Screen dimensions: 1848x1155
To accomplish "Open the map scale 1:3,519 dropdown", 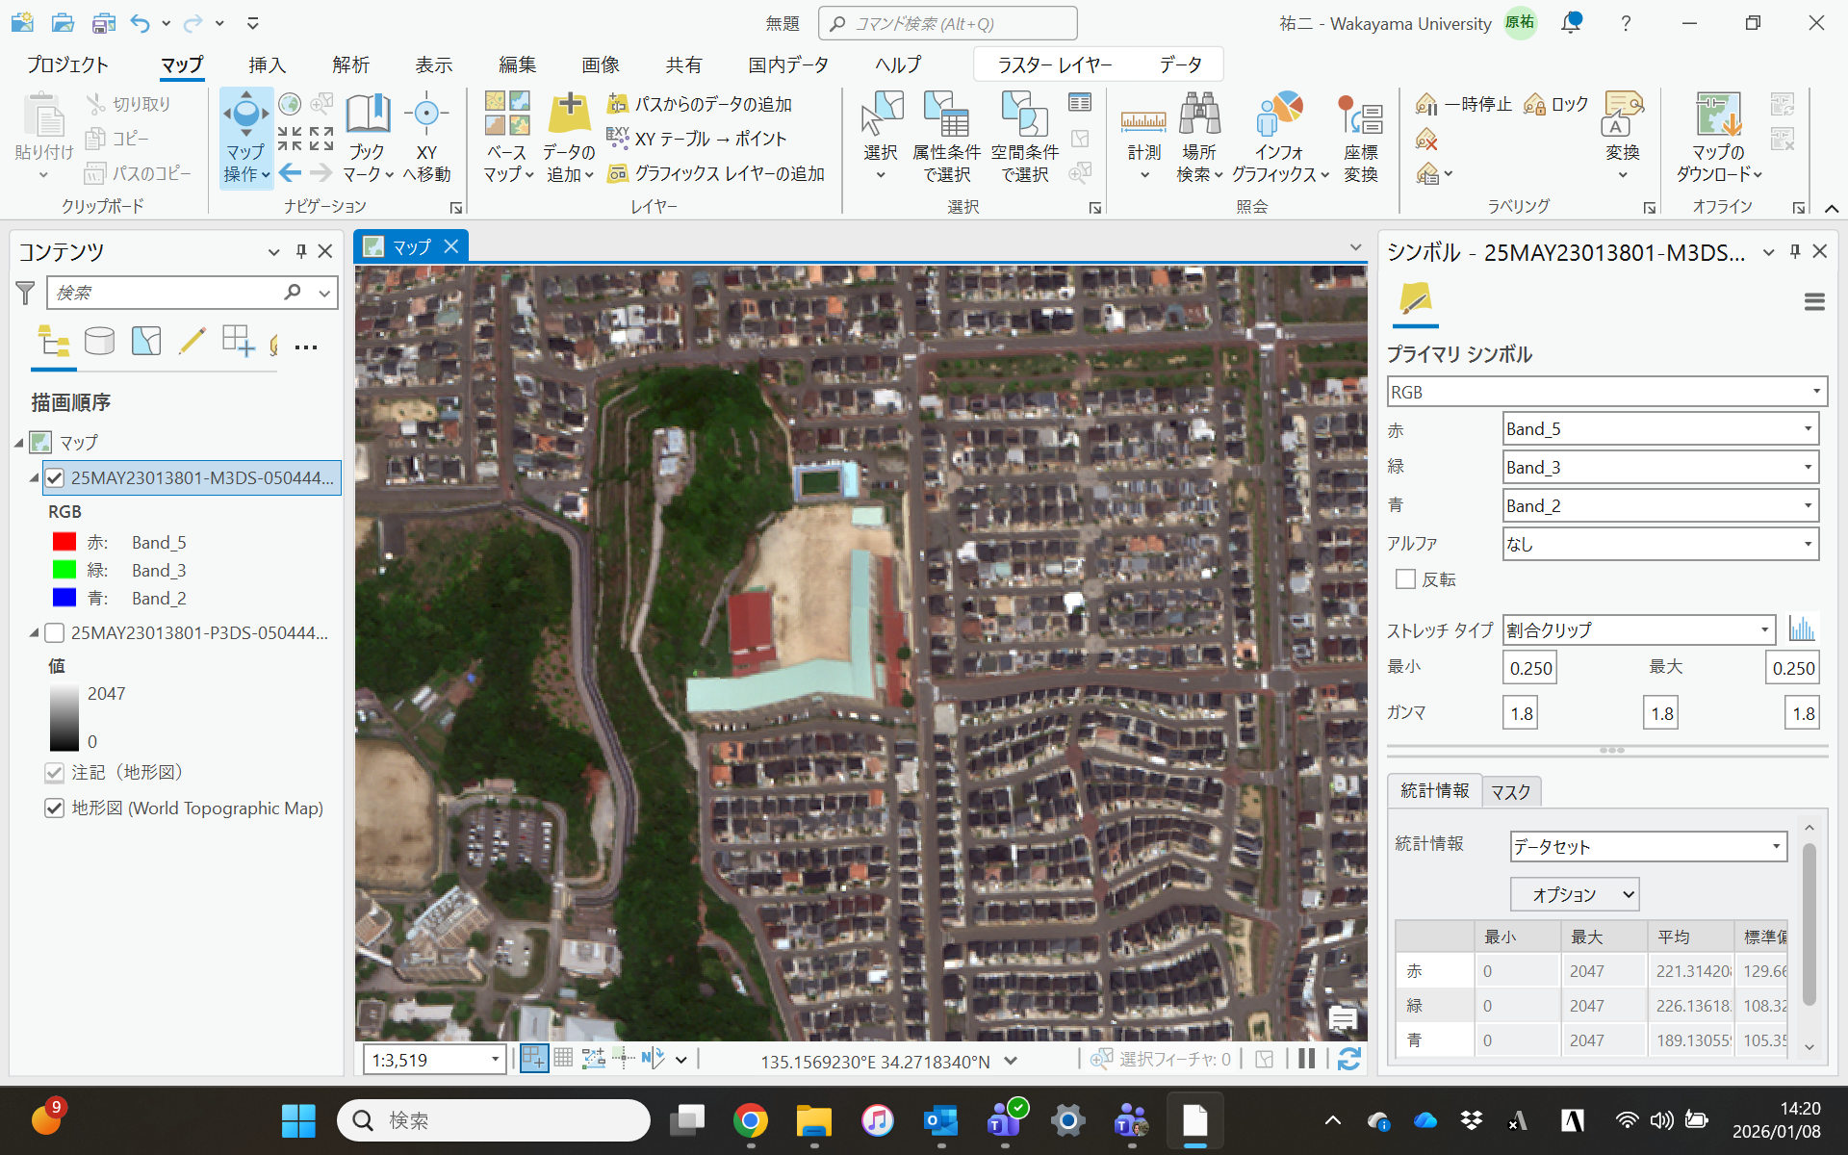I will click(495, 1060).
